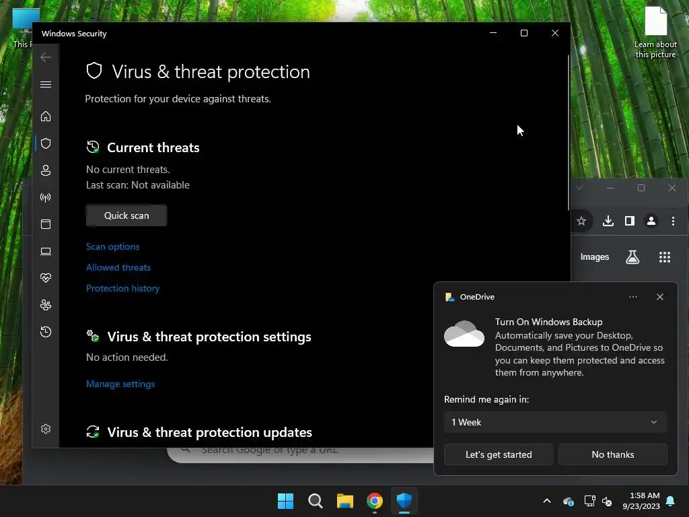Screen dimensions: 689x517
Task: Open the Chrome downloads icon
Action: tap(608, 221)
